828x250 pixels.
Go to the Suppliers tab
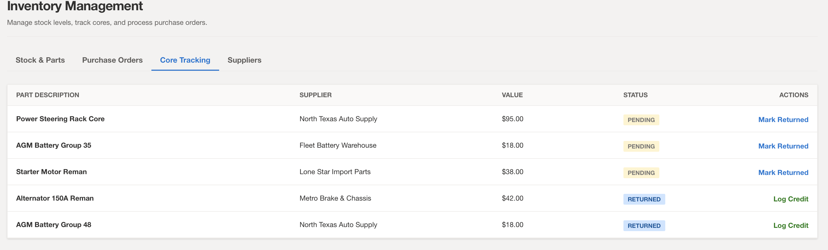point(244,60)
